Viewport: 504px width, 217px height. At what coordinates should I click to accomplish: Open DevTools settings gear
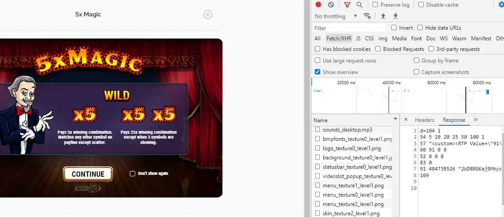point(501,4)
